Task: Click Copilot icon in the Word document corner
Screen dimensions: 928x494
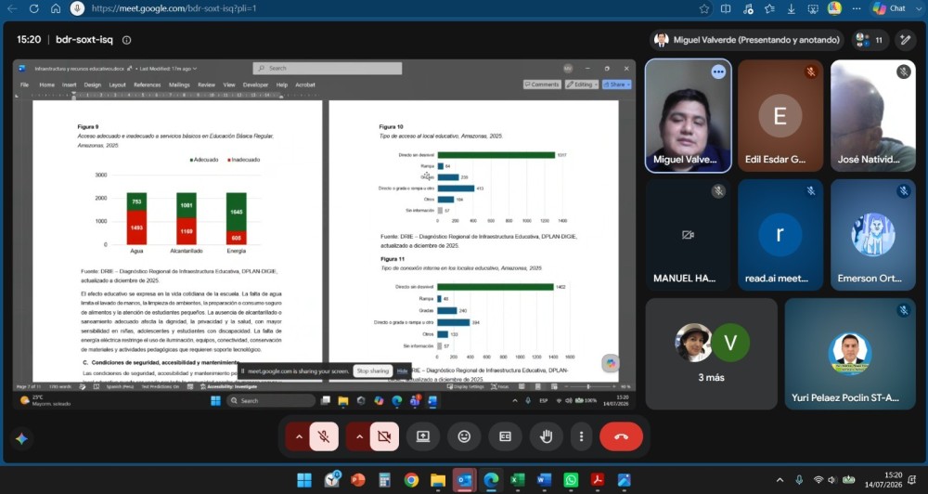Action: 611,363
